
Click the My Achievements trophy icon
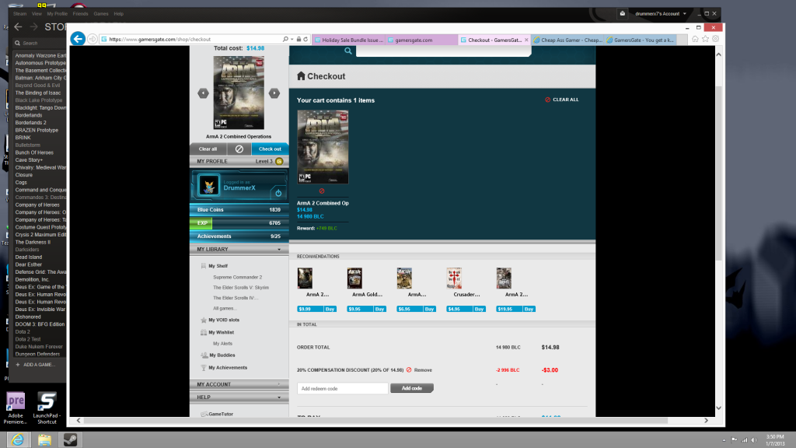tap(204, 367)
